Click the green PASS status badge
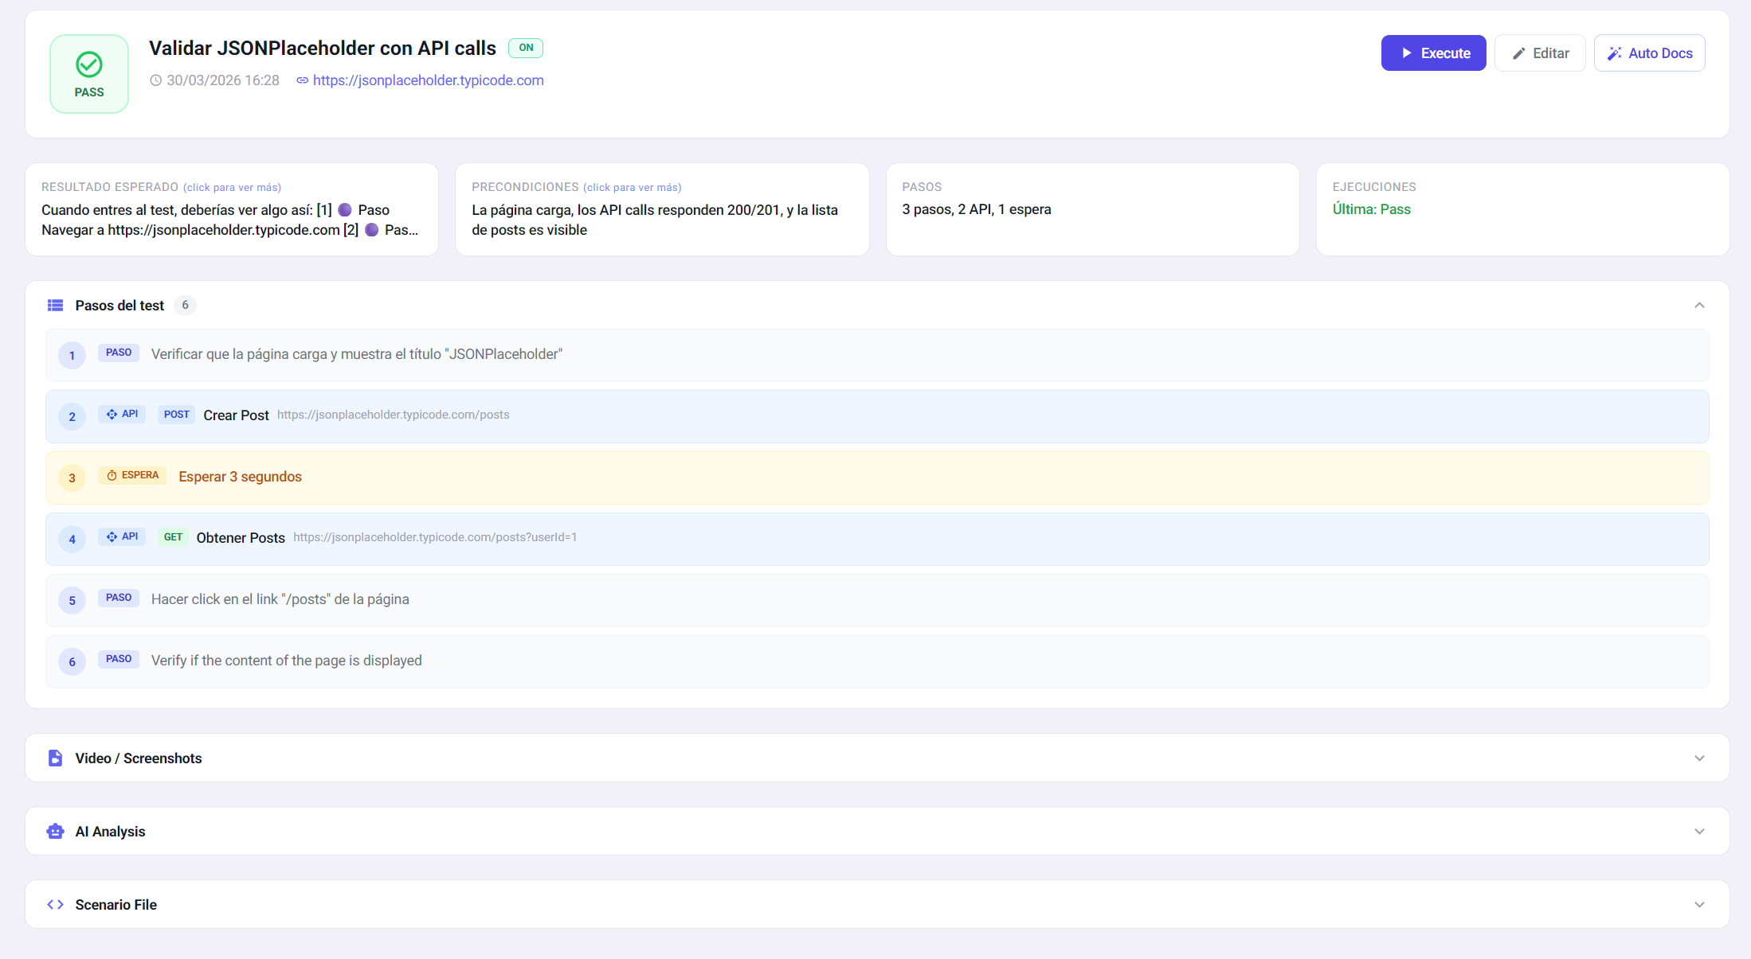Viewport: 1751px width, 959px height. tap(89, 74)
